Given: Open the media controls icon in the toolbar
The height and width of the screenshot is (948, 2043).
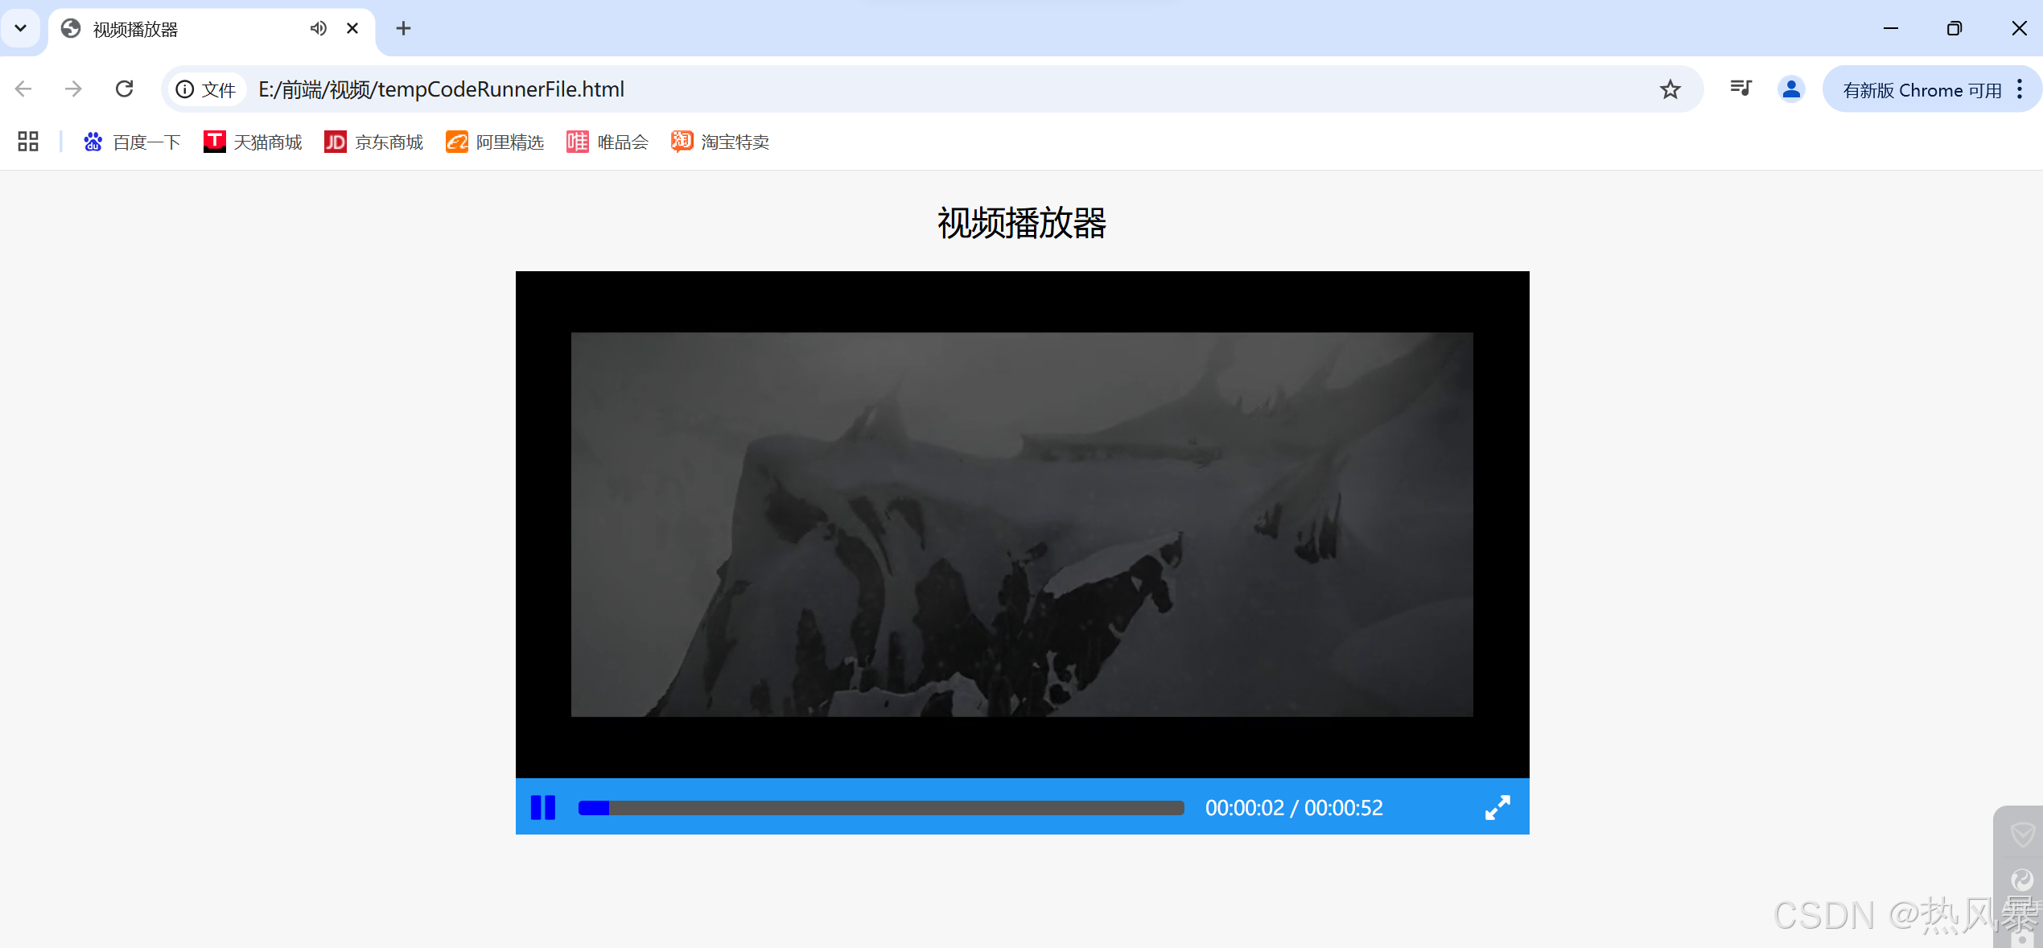Looking at the screenshot, I should coord(1740,89).
